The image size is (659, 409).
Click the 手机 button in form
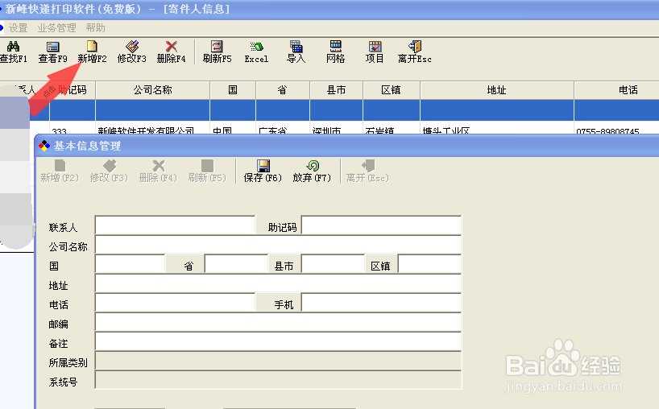278,304
